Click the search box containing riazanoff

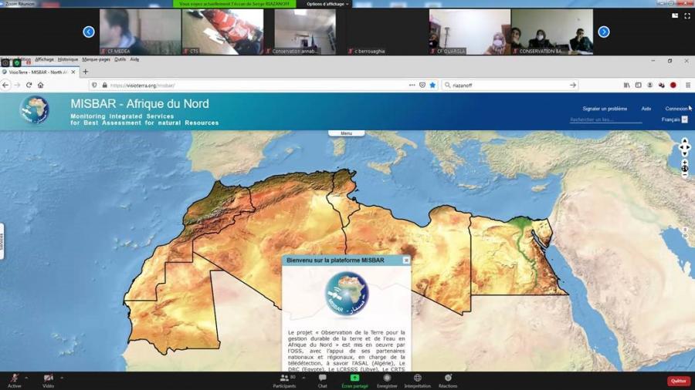click(510, 85)
